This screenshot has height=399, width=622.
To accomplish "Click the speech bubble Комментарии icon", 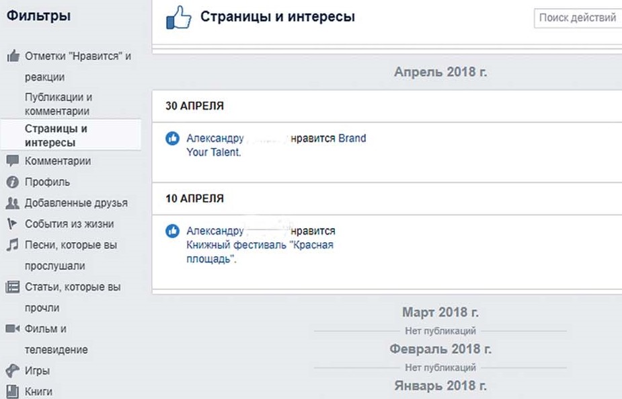I will [x=12, y=161].
